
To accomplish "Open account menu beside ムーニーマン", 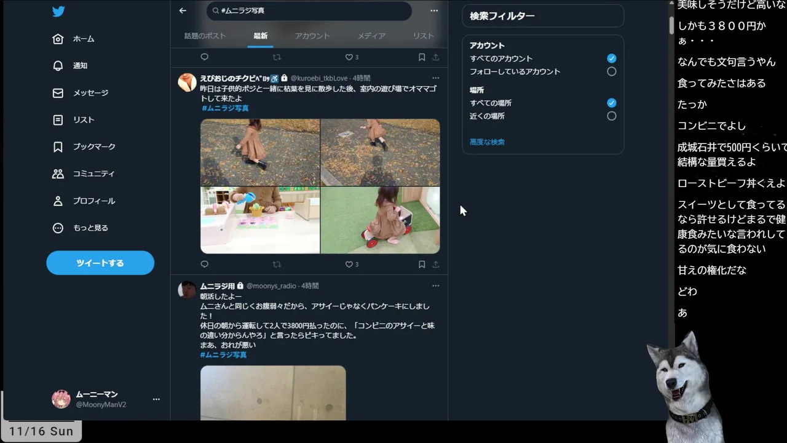I will tap(156, 399).
